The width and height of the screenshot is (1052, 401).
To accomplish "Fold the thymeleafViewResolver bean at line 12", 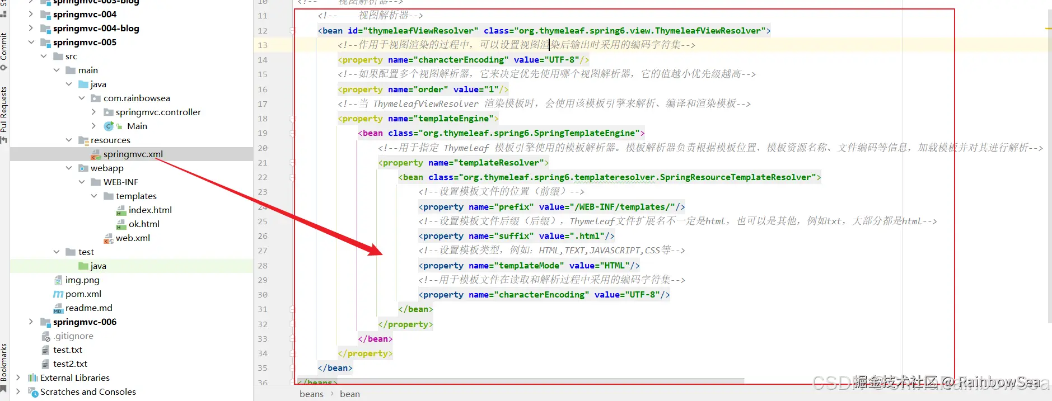I will tap(292, 31).
